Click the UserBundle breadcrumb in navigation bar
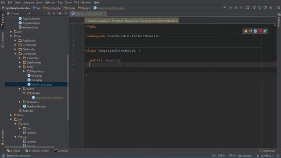 coord(52,8)
